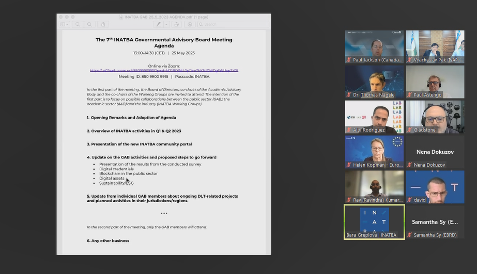Viewport: 477px width, 274px height.
Task: Select Paul Astengo's video tile
Action: (x=435, y=82)
